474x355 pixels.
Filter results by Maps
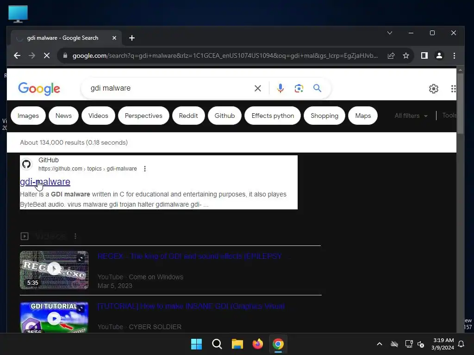click(363, 116)
